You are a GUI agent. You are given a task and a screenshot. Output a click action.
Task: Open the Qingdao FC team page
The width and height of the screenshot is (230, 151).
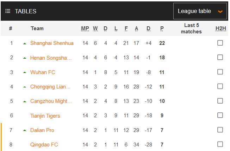pos(44,145)
